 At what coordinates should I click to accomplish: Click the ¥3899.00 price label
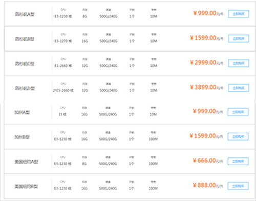pos(206,87)
